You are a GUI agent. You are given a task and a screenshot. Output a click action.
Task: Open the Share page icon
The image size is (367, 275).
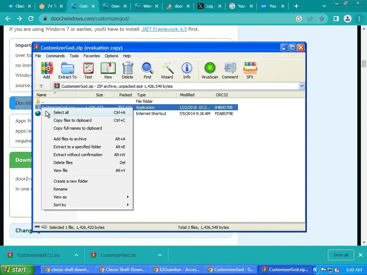(310, 19)
